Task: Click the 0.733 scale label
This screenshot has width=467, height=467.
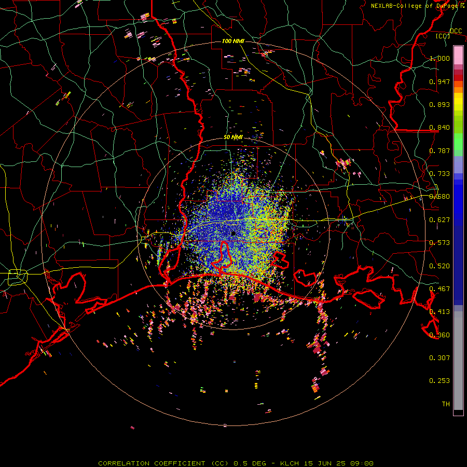Action: click(x=439, y=174)
